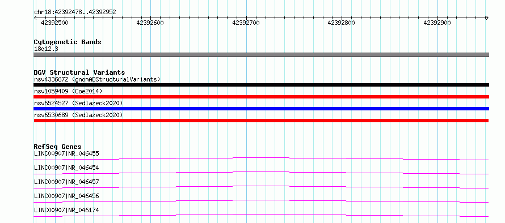Open transcript LINC00907|NR_046174 label
Screen dimensions: 505x223
(66, 210)
